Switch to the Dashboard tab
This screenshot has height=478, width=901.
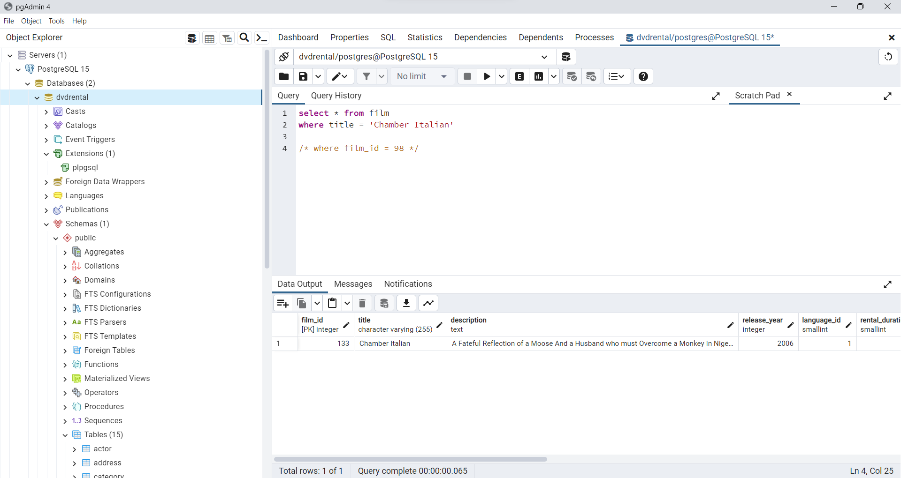(298, 37)
